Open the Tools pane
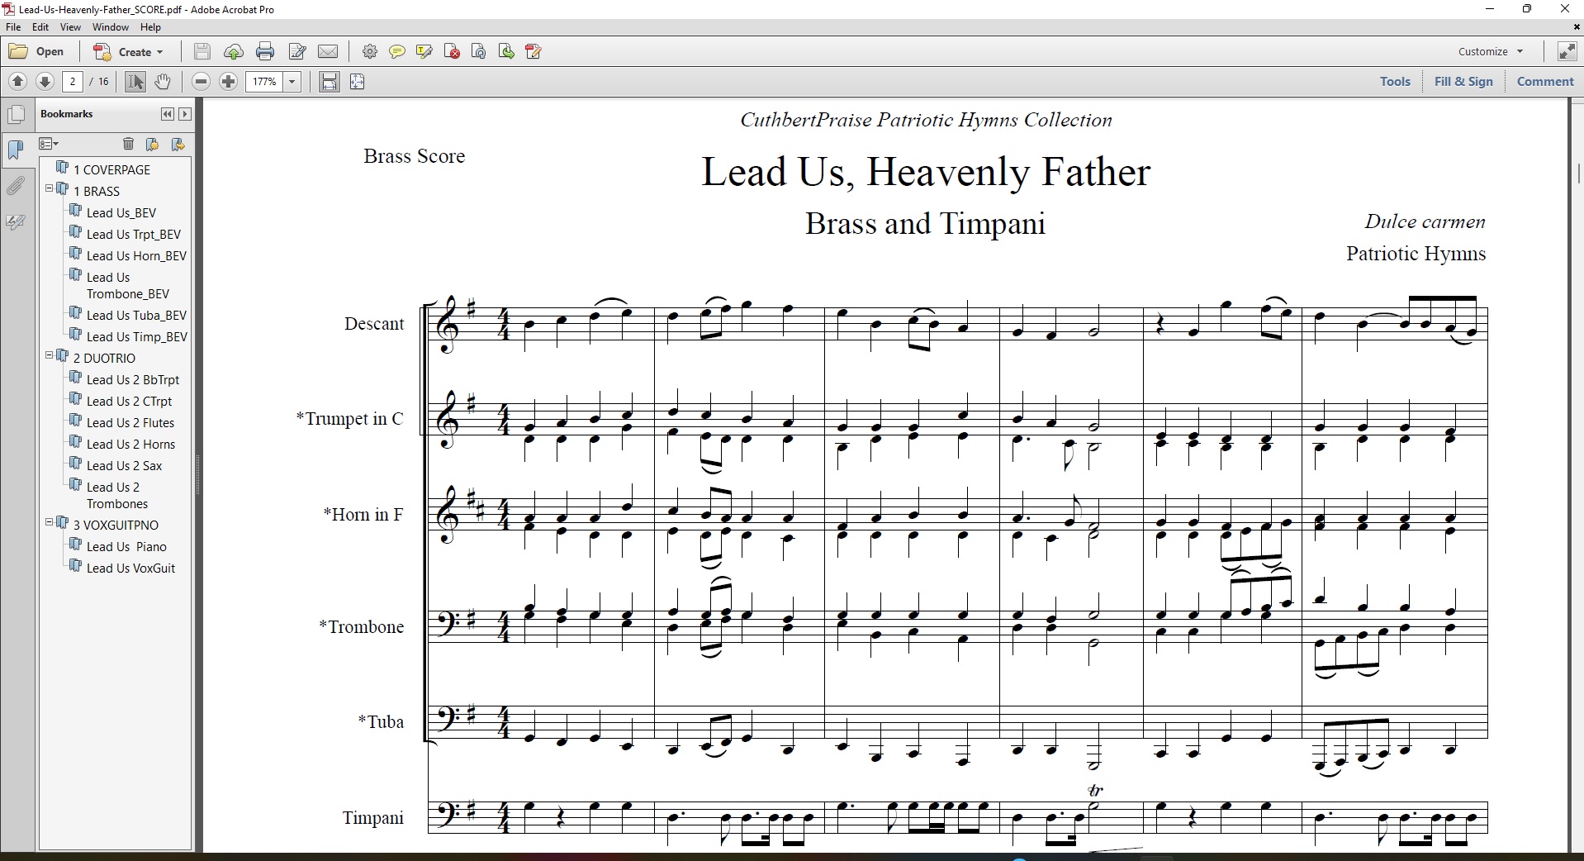Viewport: 1584px width, 861px height. pyautogui.click(x=1395, y=81)
